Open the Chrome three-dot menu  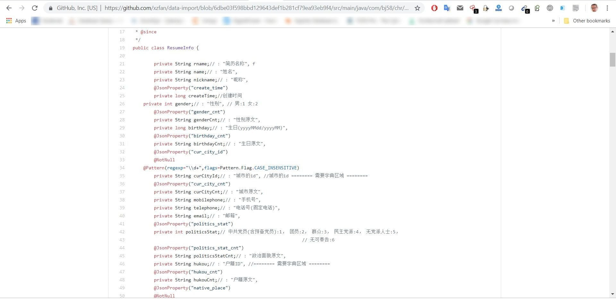(607, 8)
